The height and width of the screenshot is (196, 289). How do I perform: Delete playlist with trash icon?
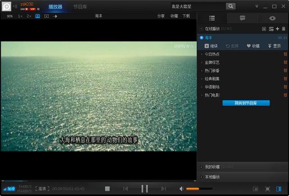[x=284, y=29]
